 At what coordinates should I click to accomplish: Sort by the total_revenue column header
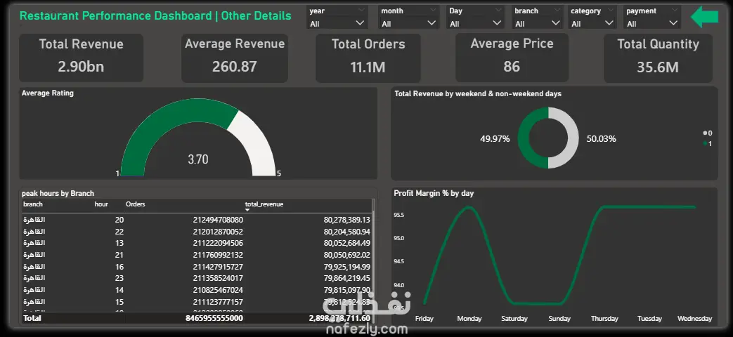pos(264,204)
